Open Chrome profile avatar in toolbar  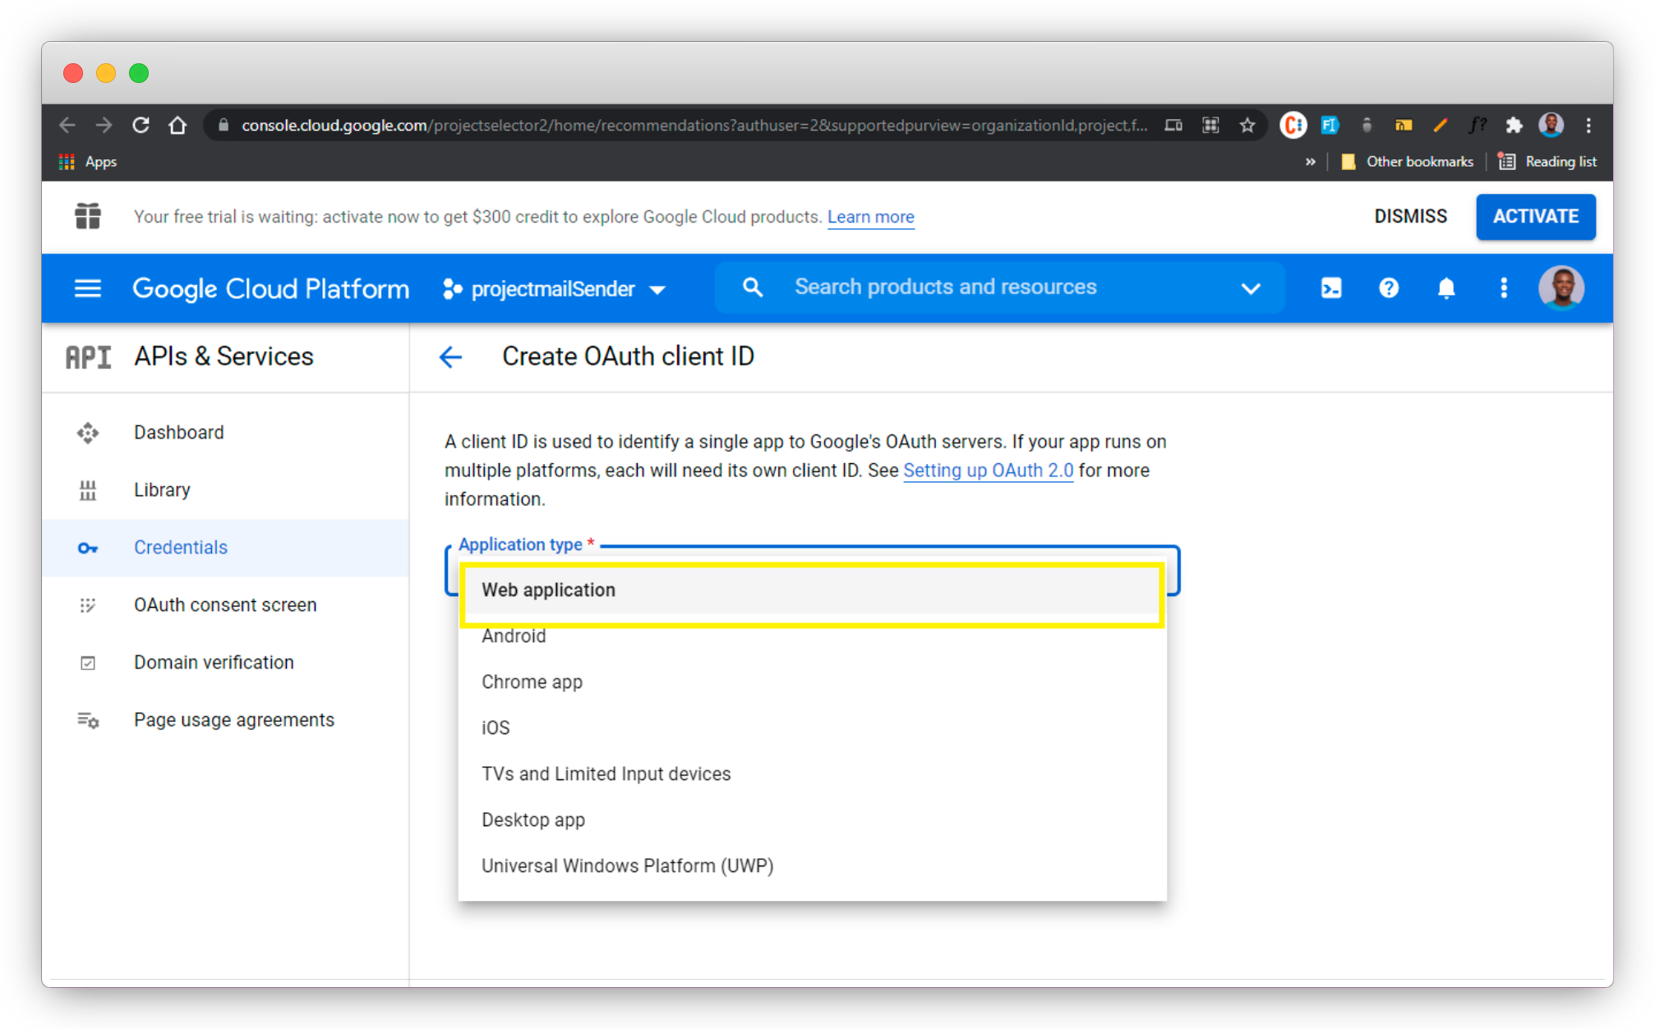pos(1551,125)
